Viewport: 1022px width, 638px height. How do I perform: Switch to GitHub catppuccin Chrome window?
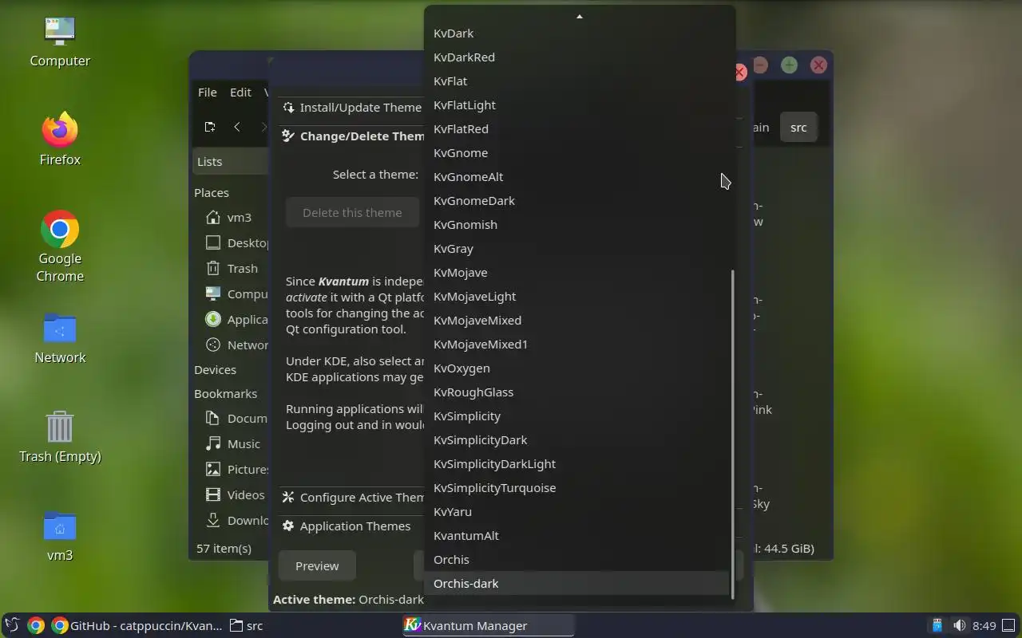pyautogui.click(x=137, y=626)
